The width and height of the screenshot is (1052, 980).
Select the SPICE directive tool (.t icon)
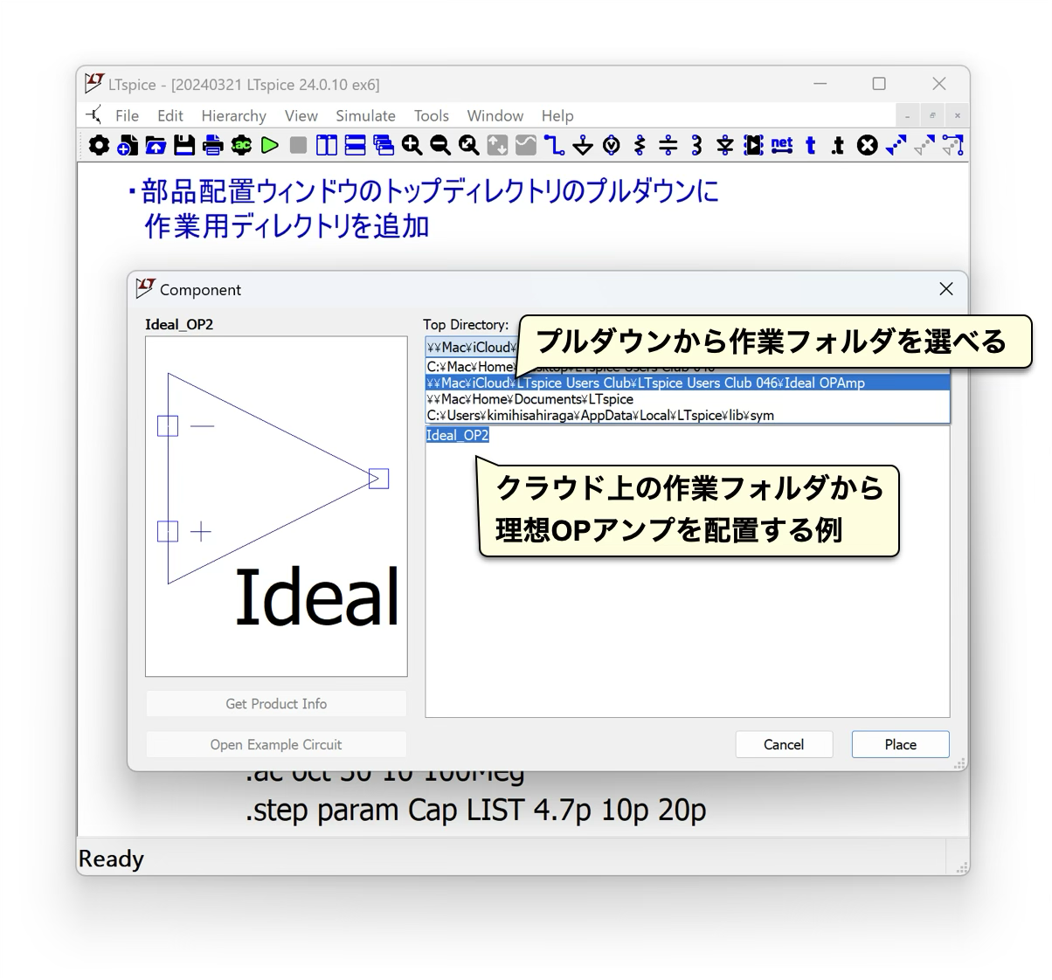(839, 146)
